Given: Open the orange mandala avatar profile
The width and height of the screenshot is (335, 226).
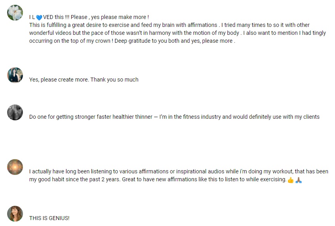Looking at the screenshot, I should pyautogui.click(x=15, y=167).
